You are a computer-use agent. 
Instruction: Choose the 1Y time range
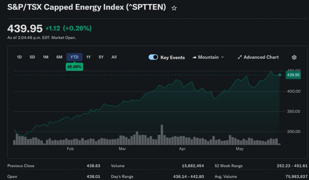coord(88,57)
